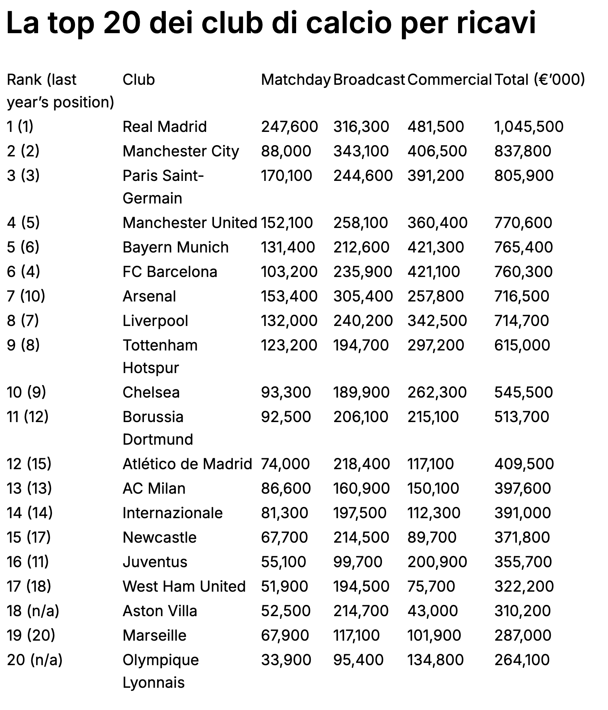Screen dimensions: 608x710
Task: Click Arsenal's rank cell 7 (10)
Action: click(x=26, y=296)
